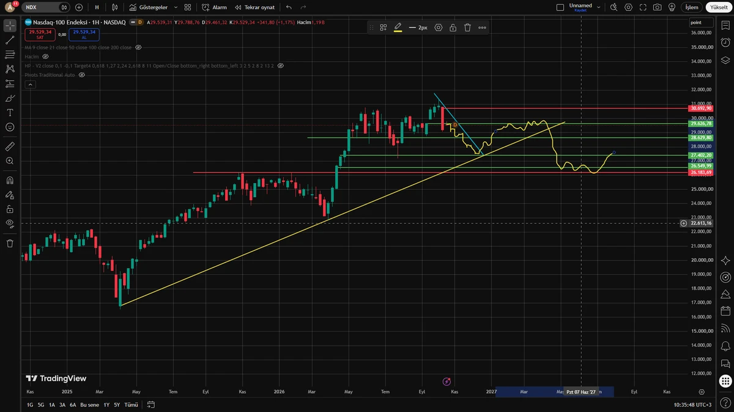
Task: Open the emoji sticker tool
Action: pyautogui.click(x=10, y=127)
